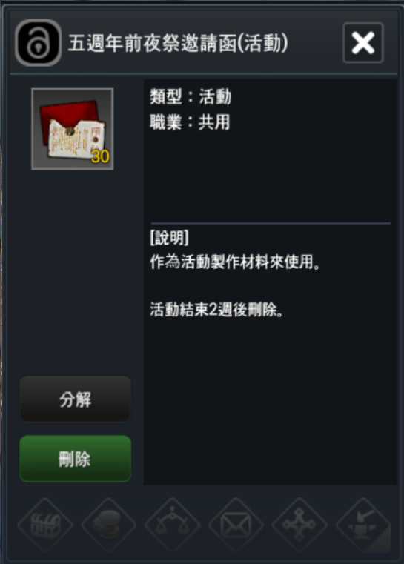Click the item title 五週年前夜祭邀請函(活動)
Image resolution: width=404 pixels, height=564 pixels.
pyautogui.click(x=178, y=44)
